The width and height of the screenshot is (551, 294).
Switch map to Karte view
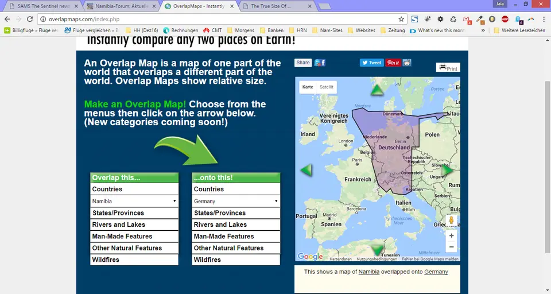pos(308,87)
